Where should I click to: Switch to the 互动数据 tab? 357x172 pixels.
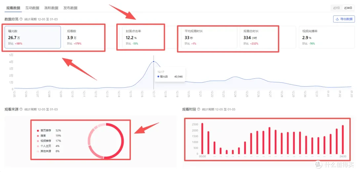(x=32, y=8)
